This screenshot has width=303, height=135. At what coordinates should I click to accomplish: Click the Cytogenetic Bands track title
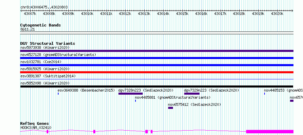click(x=41, y=25)
